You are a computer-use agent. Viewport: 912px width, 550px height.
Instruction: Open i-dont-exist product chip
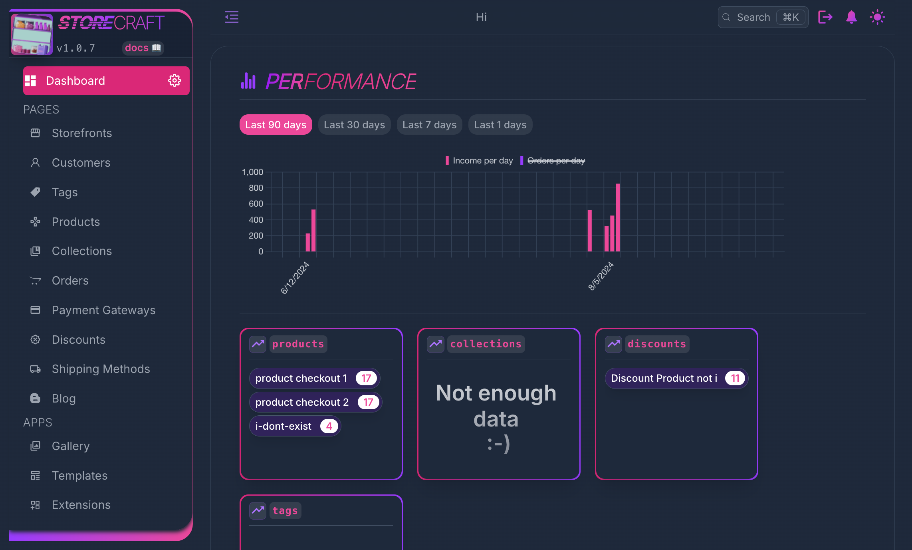click(295, 426)
